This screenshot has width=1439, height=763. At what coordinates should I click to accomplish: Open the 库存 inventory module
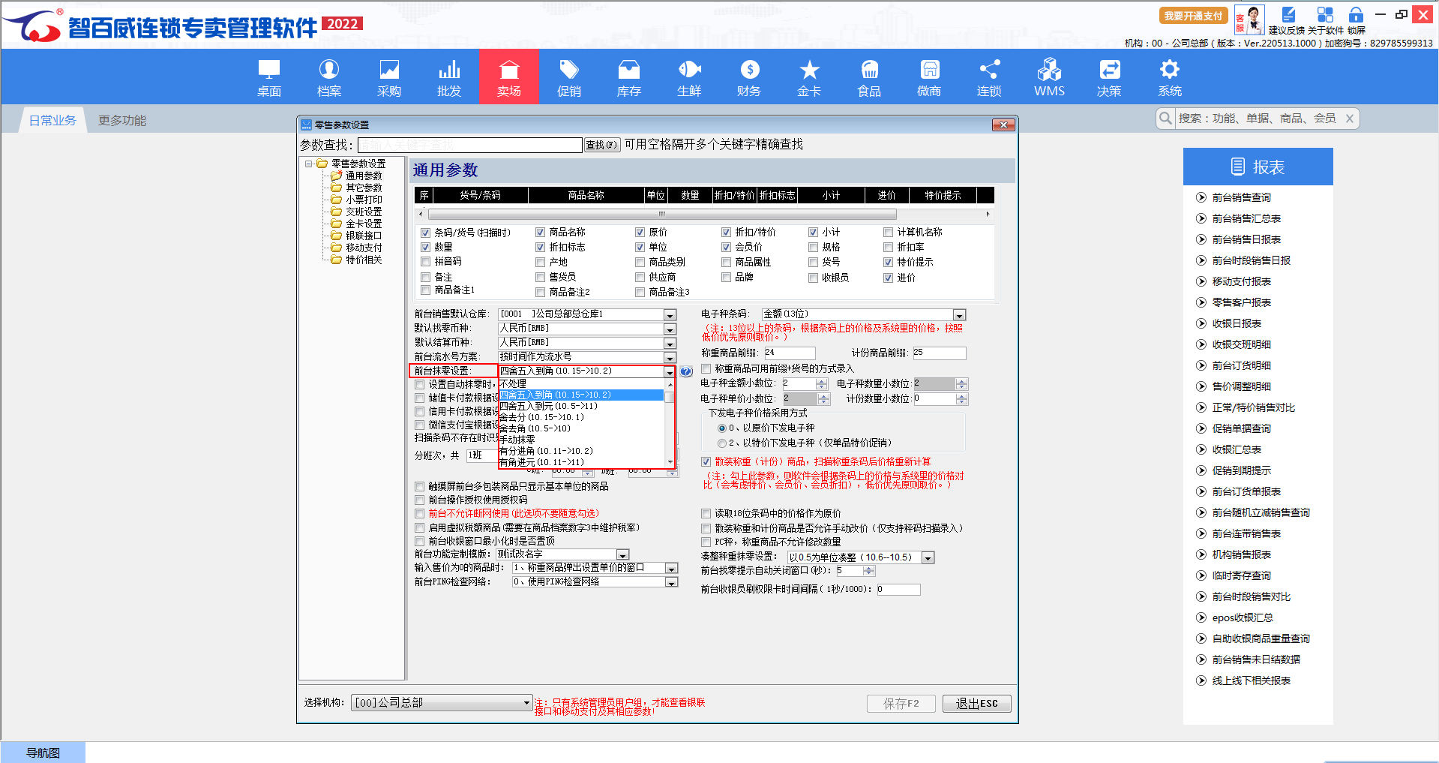628,78
